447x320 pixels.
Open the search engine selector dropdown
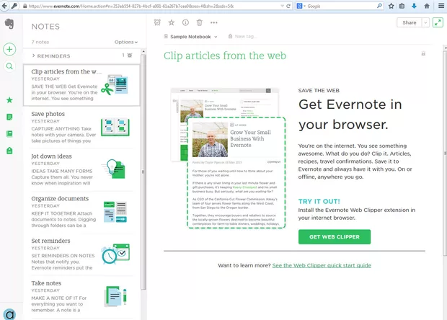[300, 6]
